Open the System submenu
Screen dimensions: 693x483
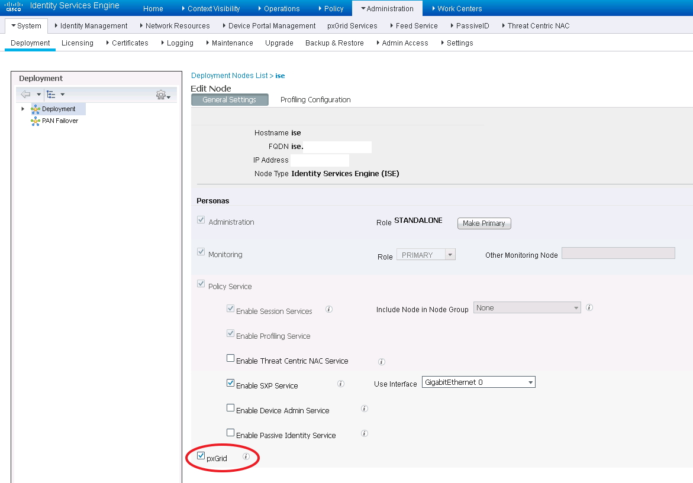26,25
